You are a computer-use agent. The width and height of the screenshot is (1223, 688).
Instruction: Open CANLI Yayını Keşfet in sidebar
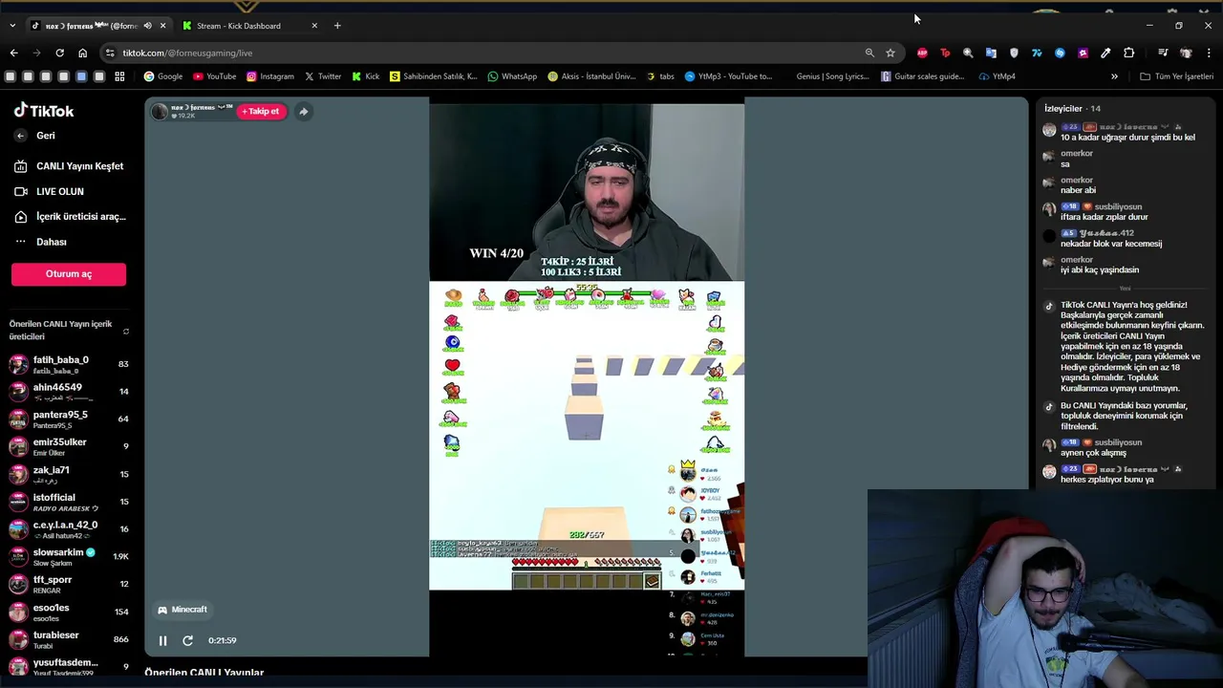[x=69, y=166]
